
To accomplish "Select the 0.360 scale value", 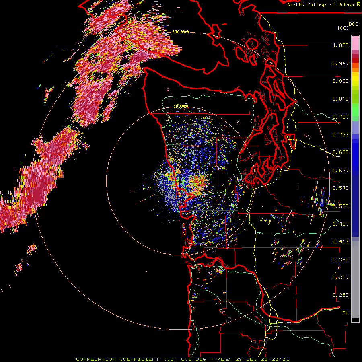I will click(341, 260).
